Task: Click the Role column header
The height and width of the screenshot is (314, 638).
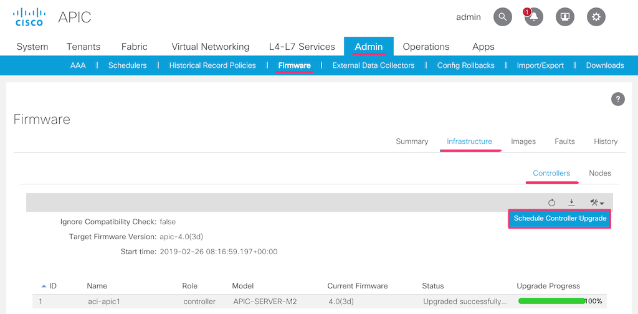Action: tap(189, 286)
